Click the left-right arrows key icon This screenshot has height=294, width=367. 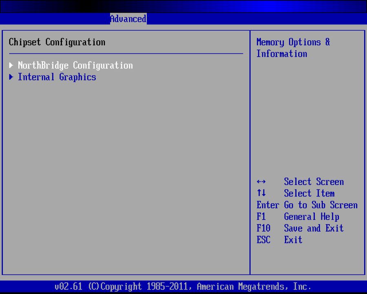click(x=261, y=182)
